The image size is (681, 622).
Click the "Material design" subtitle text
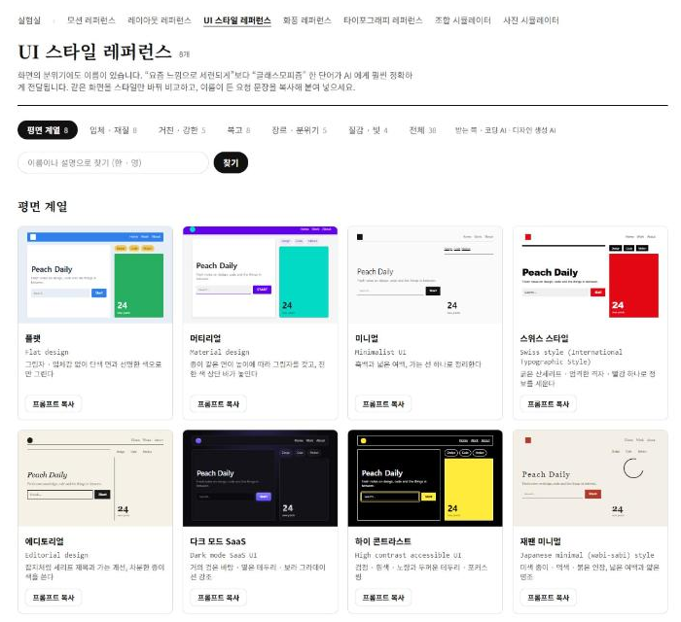point(220,352)
